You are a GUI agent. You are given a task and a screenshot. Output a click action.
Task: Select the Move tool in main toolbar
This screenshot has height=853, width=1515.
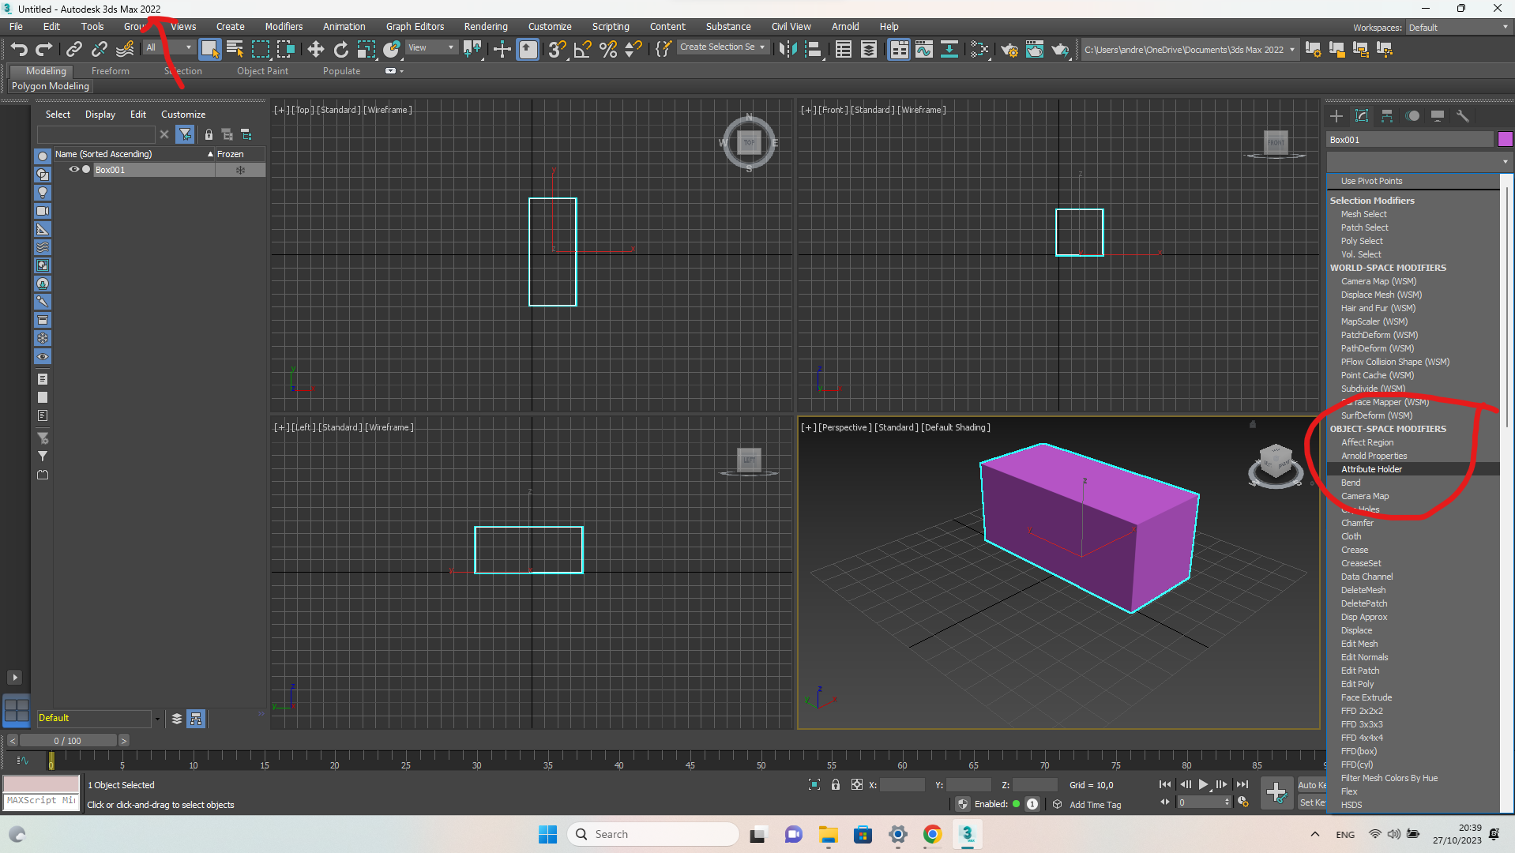coord(315,50)
